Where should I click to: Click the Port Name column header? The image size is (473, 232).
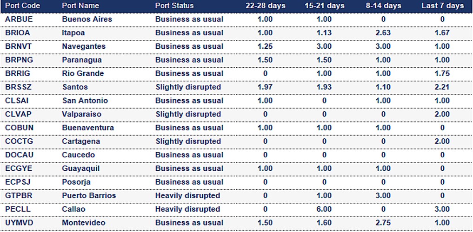(x=80, y=6)
